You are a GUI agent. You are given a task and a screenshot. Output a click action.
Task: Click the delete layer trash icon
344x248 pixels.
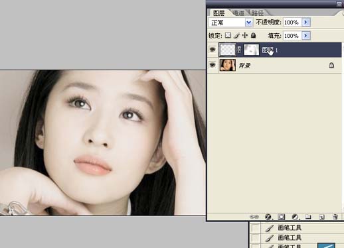tap(335, 217)
